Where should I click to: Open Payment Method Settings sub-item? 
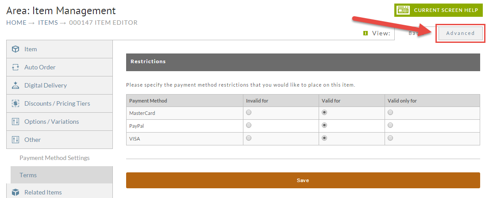[x=54, y=158]
